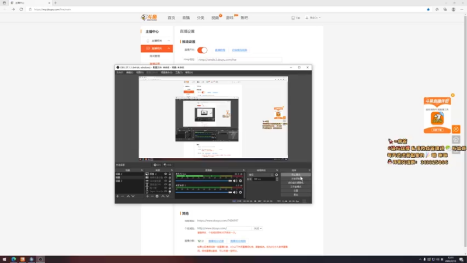Move the scene down with the scenes panel arrow
The width and height of the screenshot is (467, 263).
(133, 196)
